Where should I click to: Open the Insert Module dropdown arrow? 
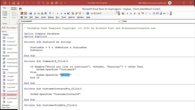tap(28, 13)
